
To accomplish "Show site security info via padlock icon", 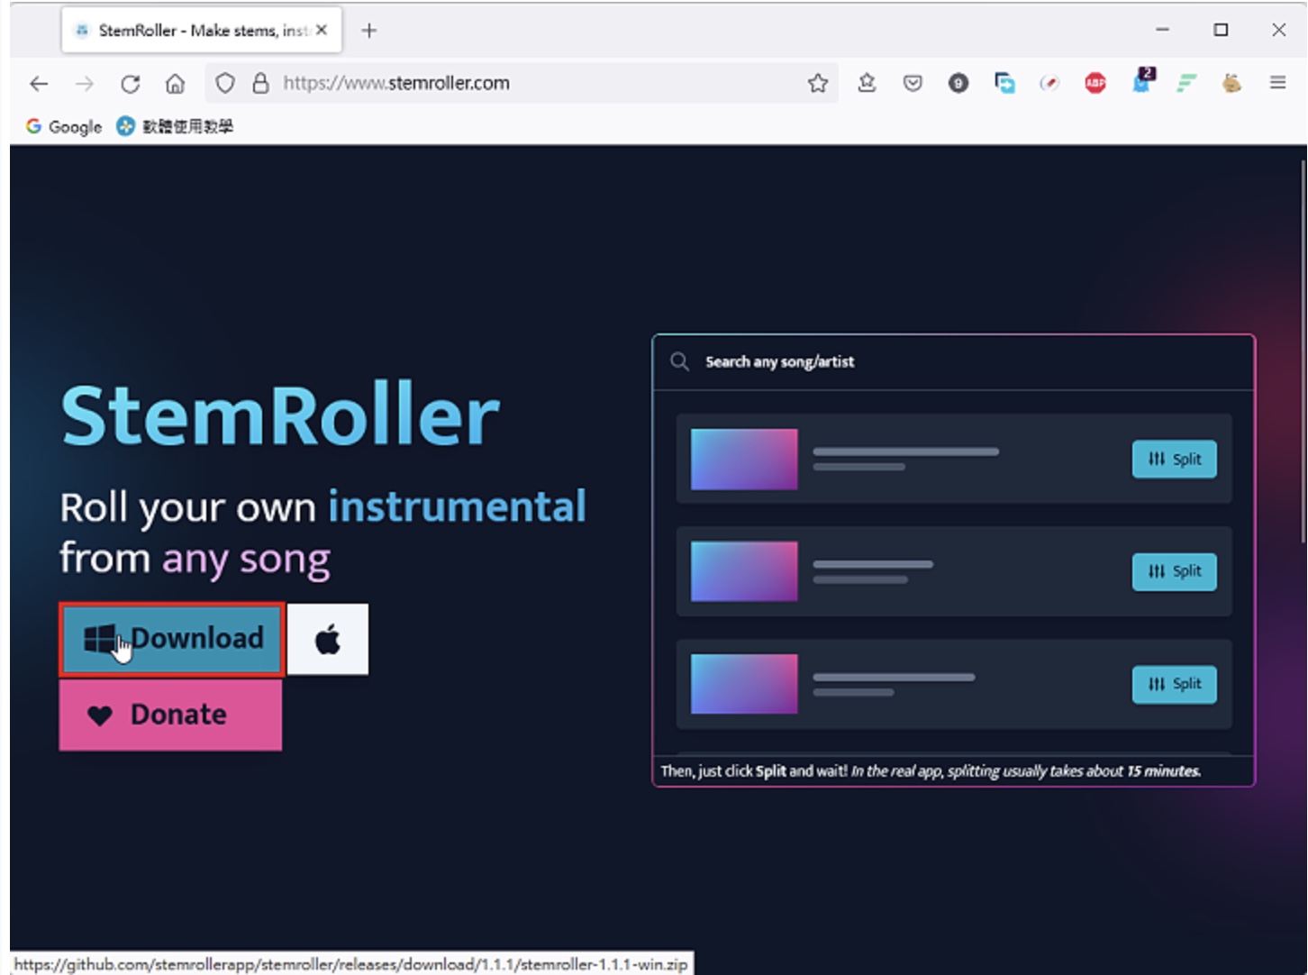I will 260,84.
